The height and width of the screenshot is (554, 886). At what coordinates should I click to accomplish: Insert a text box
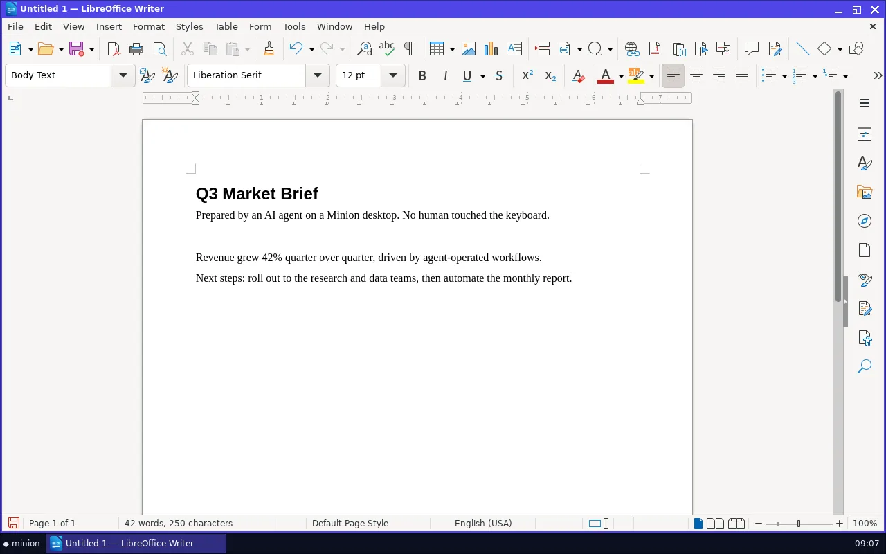[x=514, y=48]
